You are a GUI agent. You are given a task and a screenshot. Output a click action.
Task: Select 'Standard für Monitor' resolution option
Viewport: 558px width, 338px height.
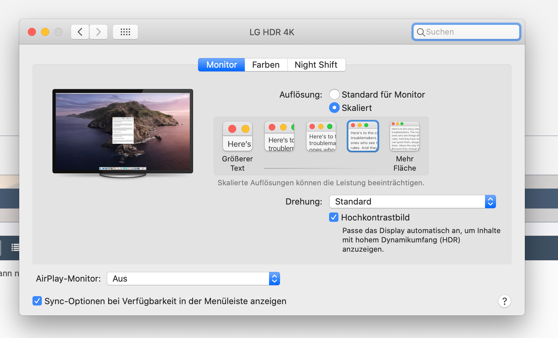[x=334, y=94]
